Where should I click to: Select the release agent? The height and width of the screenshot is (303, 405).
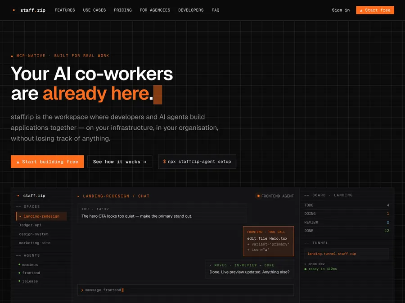click(28, 281)
